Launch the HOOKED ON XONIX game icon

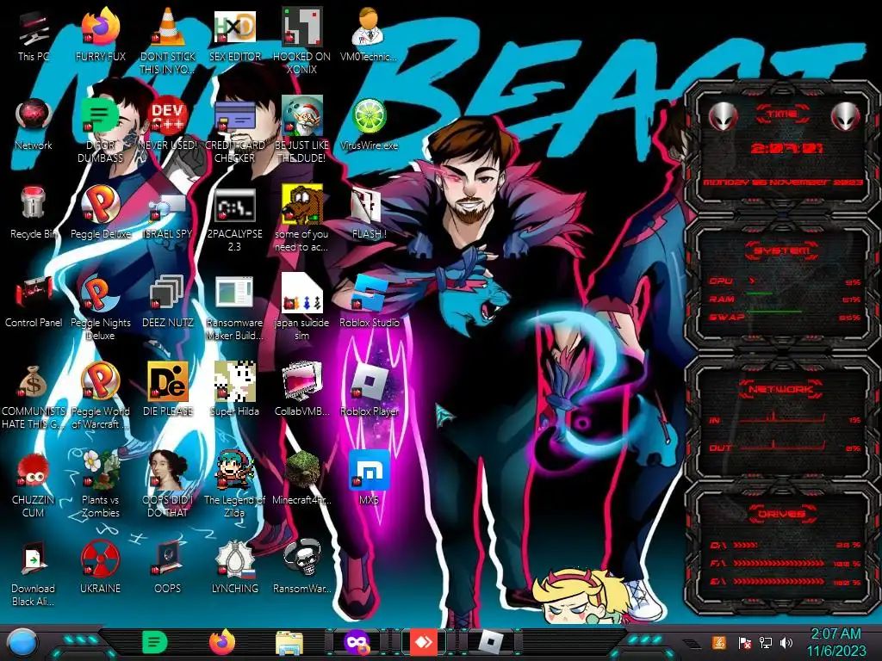point(302,27)
